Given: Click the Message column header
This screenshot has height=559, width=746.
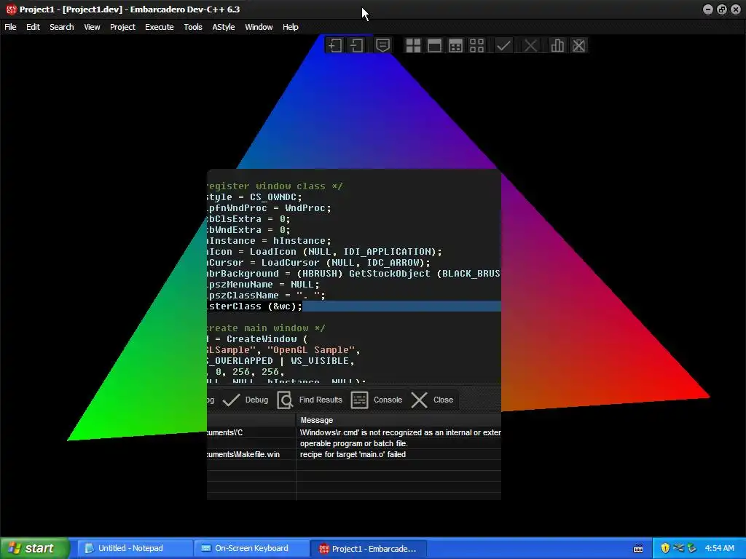Looking at the screenshot, I should 398,420.
